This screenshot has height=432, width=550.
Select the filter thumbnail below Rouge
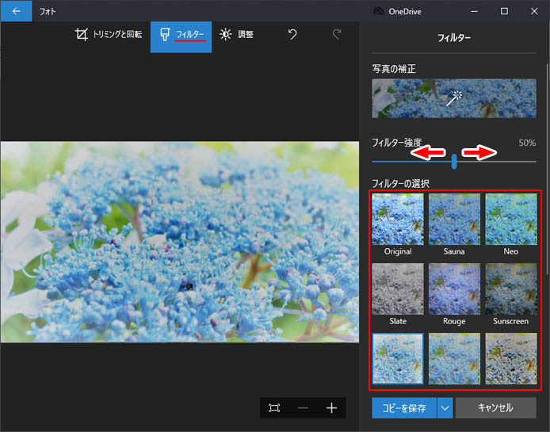(x=454, y=358)
